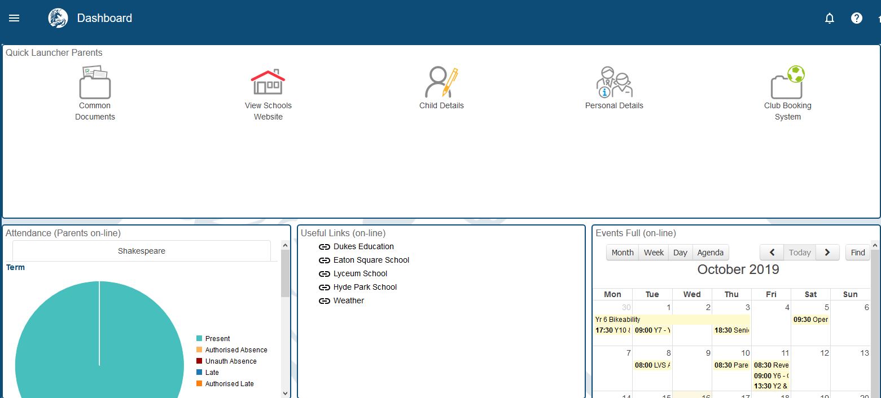Click link icon beside Weather
Screen dimensions: 881x398
pos(325,301)
